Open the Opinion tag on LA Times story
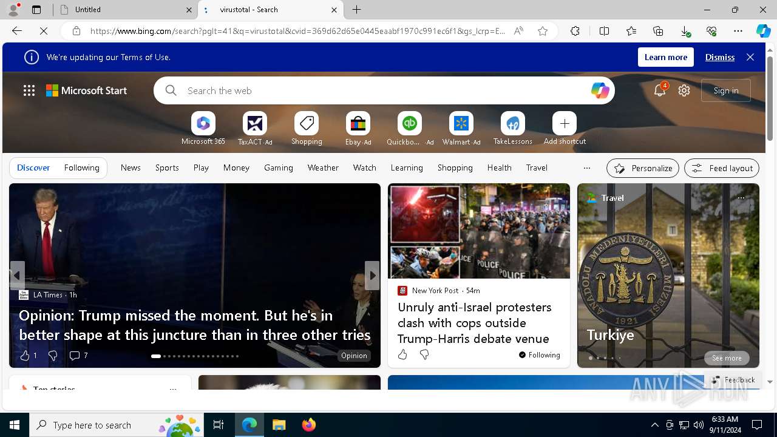 pos(354,356)
